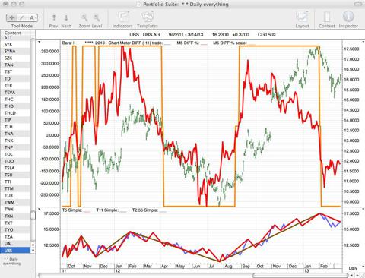Screen dimensions: 365x278
Task: Select TNA in the symbol list
Action: (15, 134)
